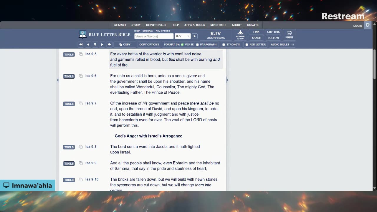Open the Devotionals menu

click(x=156, y=25)
